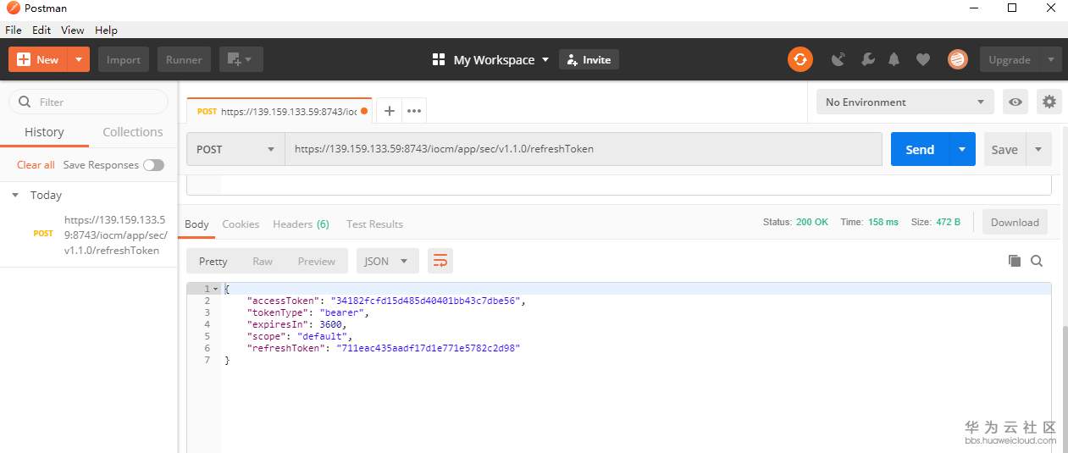Add a new request tab
The width and height of the screenshot is (1068, 453).
click(x=390, y=111)
